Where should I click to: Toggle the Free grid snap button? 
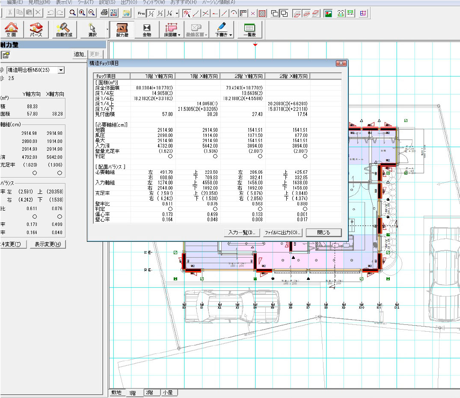pos(141,13)
